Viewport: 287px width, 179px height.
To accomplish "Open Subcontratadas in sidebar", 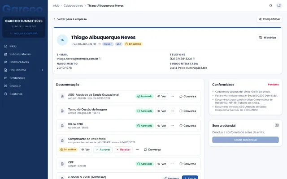I will tap(24, 54).
